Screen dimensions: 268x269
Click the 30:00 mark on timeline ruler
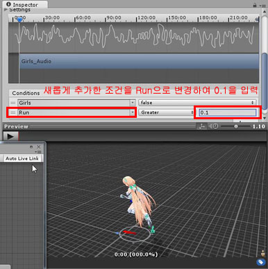(52, 18)
